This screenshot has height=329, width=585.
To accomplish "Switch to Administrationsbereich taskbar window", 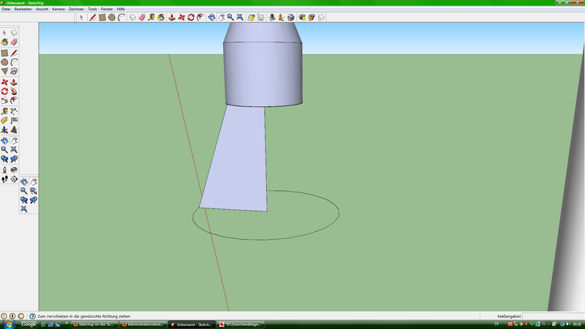I will click(143, 324).
